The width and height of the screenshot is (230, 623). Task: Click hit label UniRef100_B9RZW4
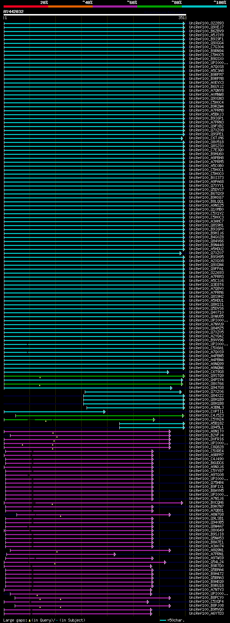click(x=206, y=107)
